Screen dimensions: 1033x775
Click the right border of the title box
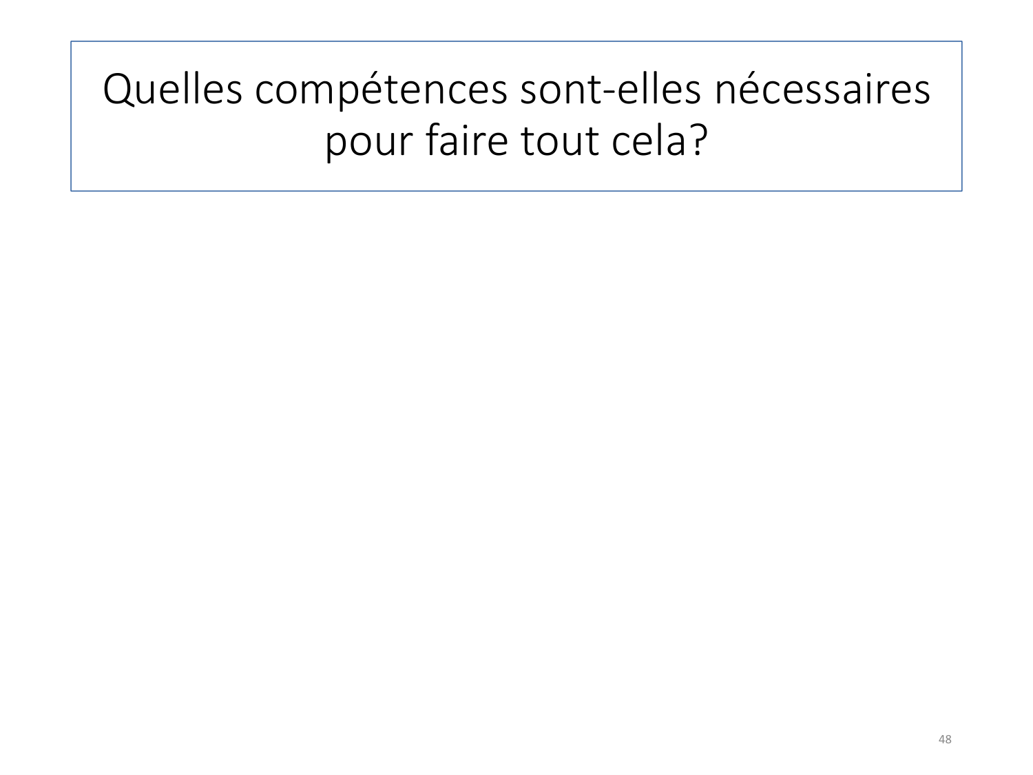click(962, 116)
